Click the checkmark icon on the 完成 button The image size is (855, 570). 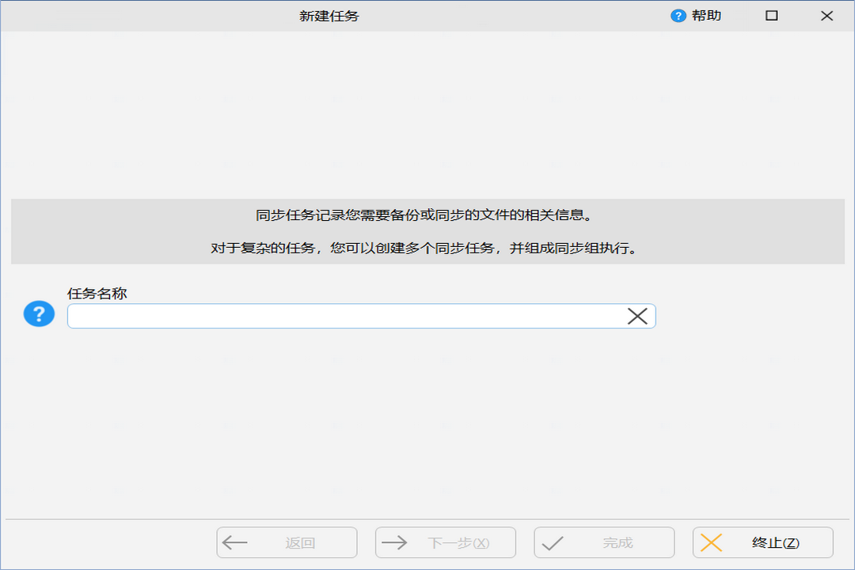[x=552, y=542]
